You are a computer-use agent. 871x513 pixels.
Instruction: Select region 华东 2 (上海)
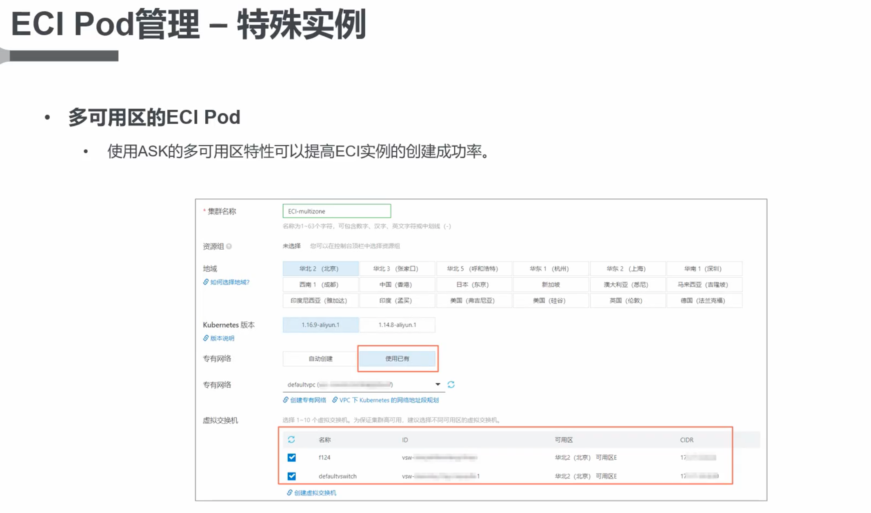[x=627, y=269]
